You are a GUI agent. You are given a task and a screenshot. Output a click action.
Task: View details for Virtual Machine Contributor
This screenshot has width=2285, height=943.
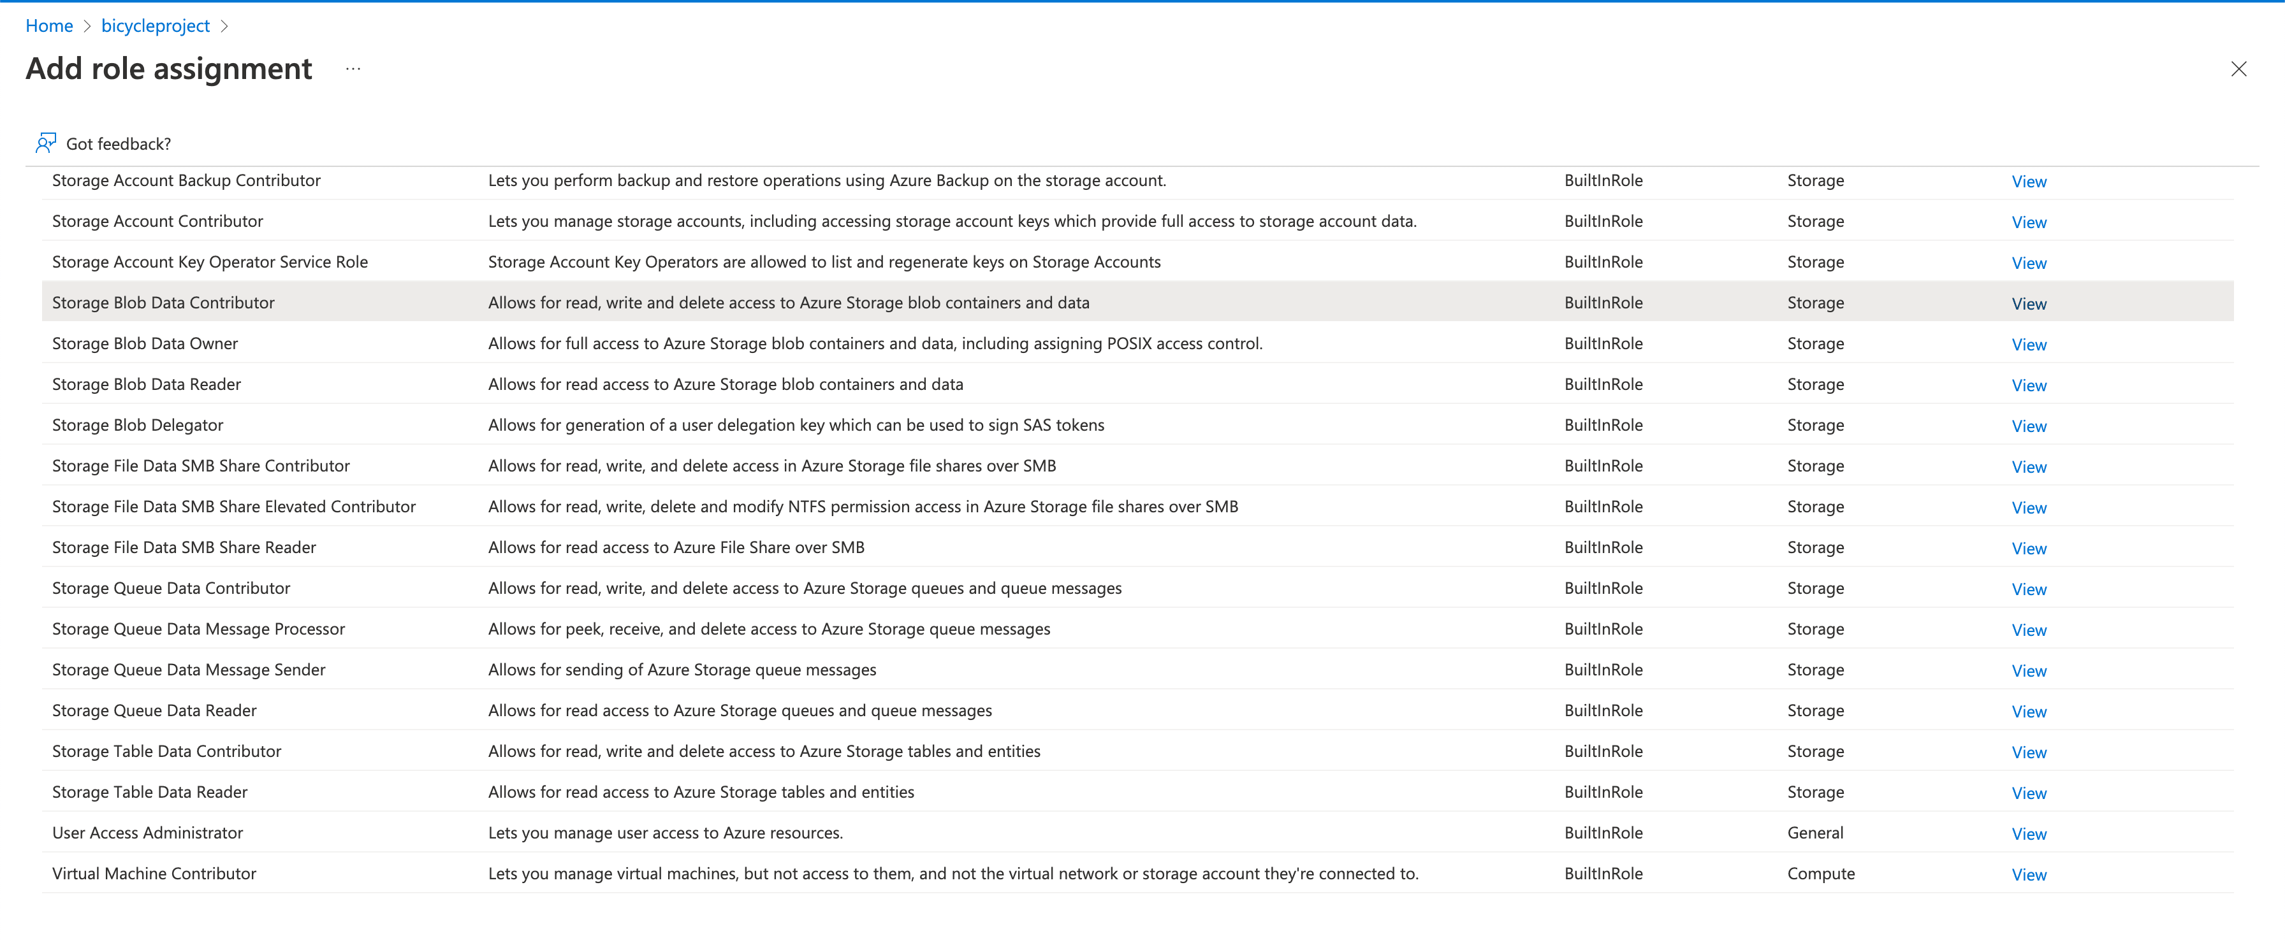[2028, 875]
